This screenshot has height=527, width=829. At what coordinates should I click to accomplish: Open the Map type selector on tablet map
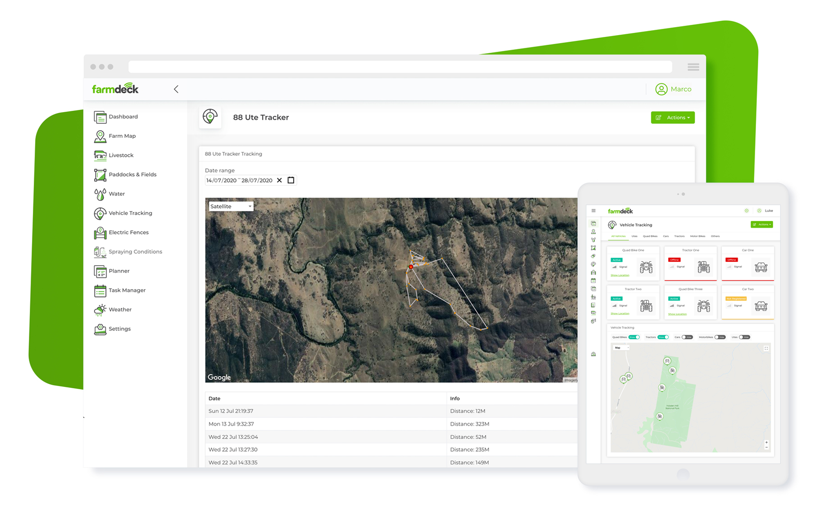[621, 347]
